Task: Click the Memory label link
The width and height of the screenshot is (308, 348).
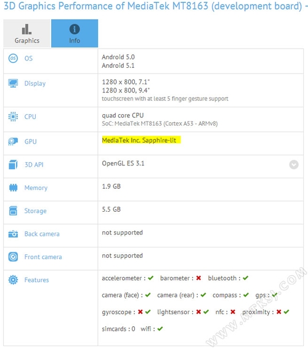Action: tap(36, 188)
